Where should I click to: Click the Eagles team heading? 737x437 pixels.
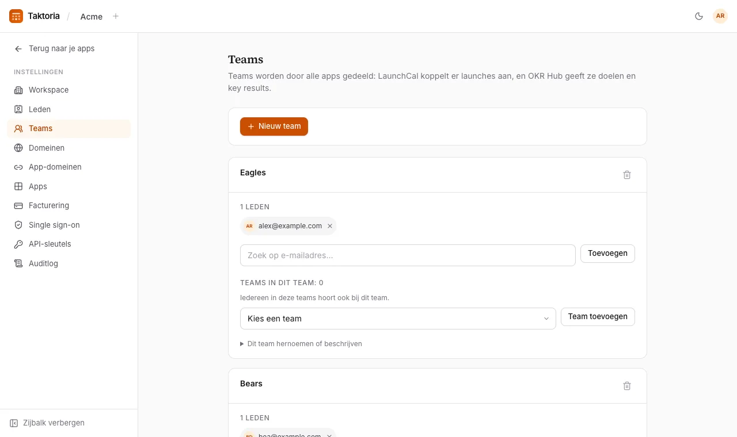(x=253, y=172)
